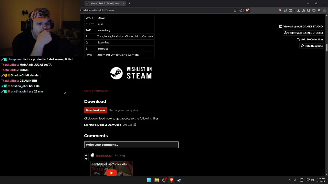The height and width of the screenshot is (184, 328).
Task: Click the 'Examine' table cell
Action: pyautogui.click(x=125, y=42)
